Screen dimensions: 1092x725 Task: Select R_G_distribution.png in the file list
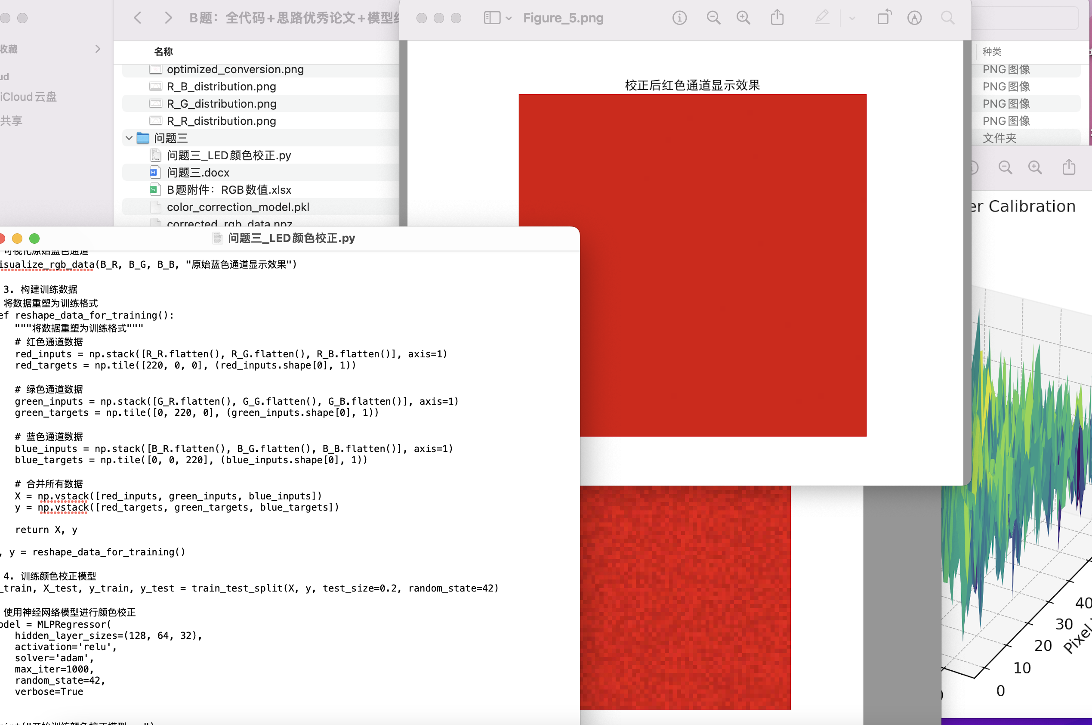coord(221,104)
